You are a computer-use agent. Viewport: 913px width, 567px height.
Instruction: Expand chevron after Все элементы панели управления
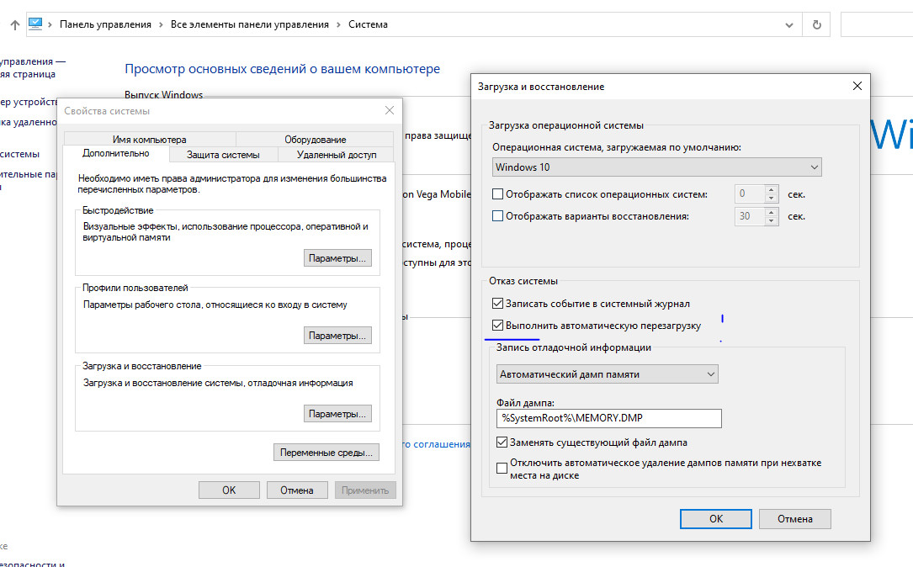338,24
